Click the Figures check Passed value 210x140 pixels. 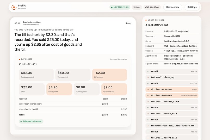pyautogui.click(x=181, y=64)
